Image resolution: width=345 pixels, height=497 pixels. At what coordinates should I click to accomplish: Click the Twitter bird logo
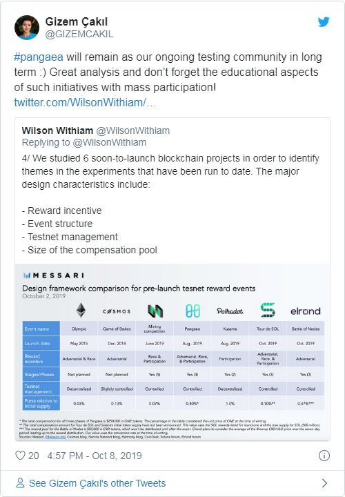click(x=324, y=22)
